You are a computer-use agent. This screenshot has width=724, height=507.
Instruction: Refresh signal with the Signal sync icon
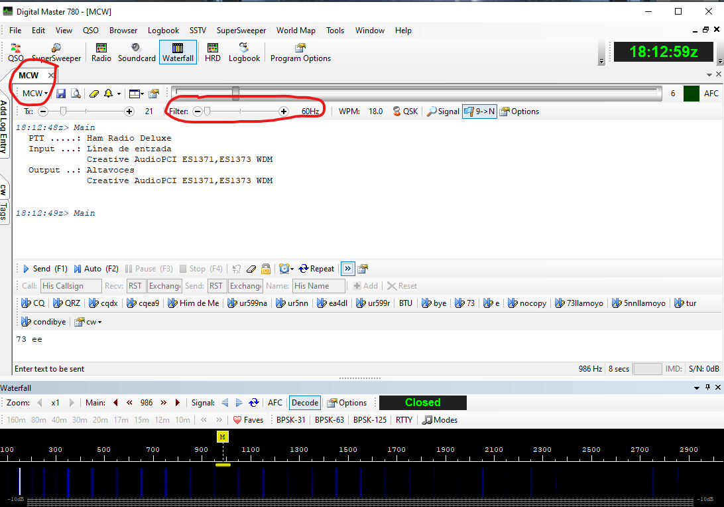point(254,403)
